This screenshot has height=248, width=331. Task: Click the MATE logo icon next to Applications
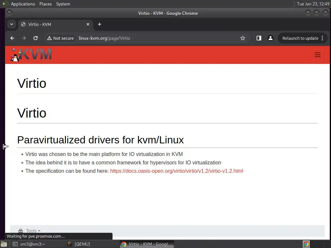pyautogui.click(x=5, y=4)
